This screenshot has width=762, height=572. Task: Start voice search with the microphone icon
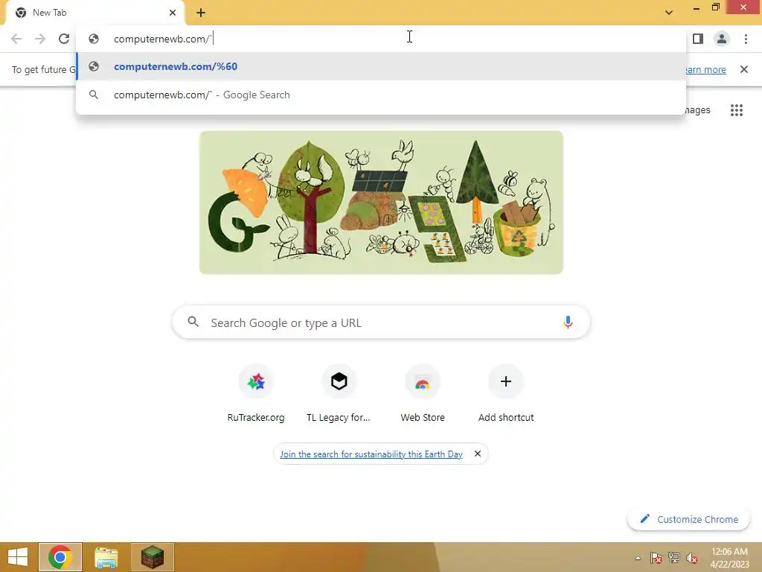pos(568,322)
